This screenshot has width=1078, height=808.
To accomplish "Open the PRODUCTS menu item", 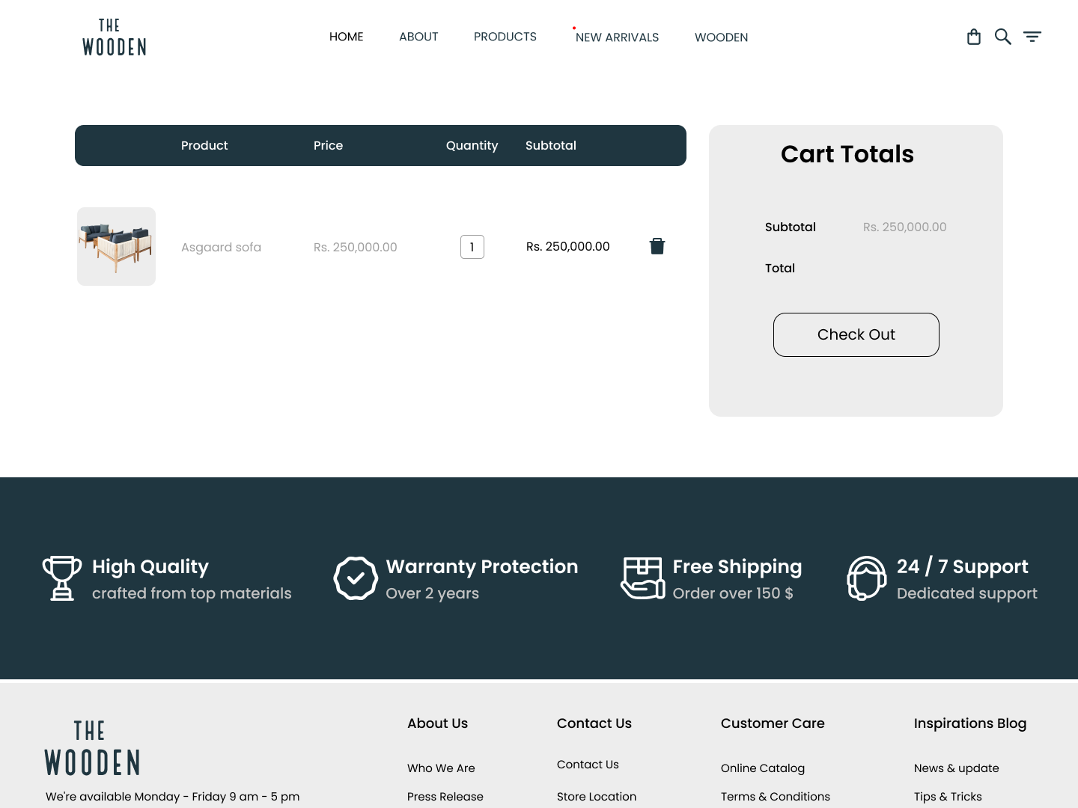I will (505, 37).
